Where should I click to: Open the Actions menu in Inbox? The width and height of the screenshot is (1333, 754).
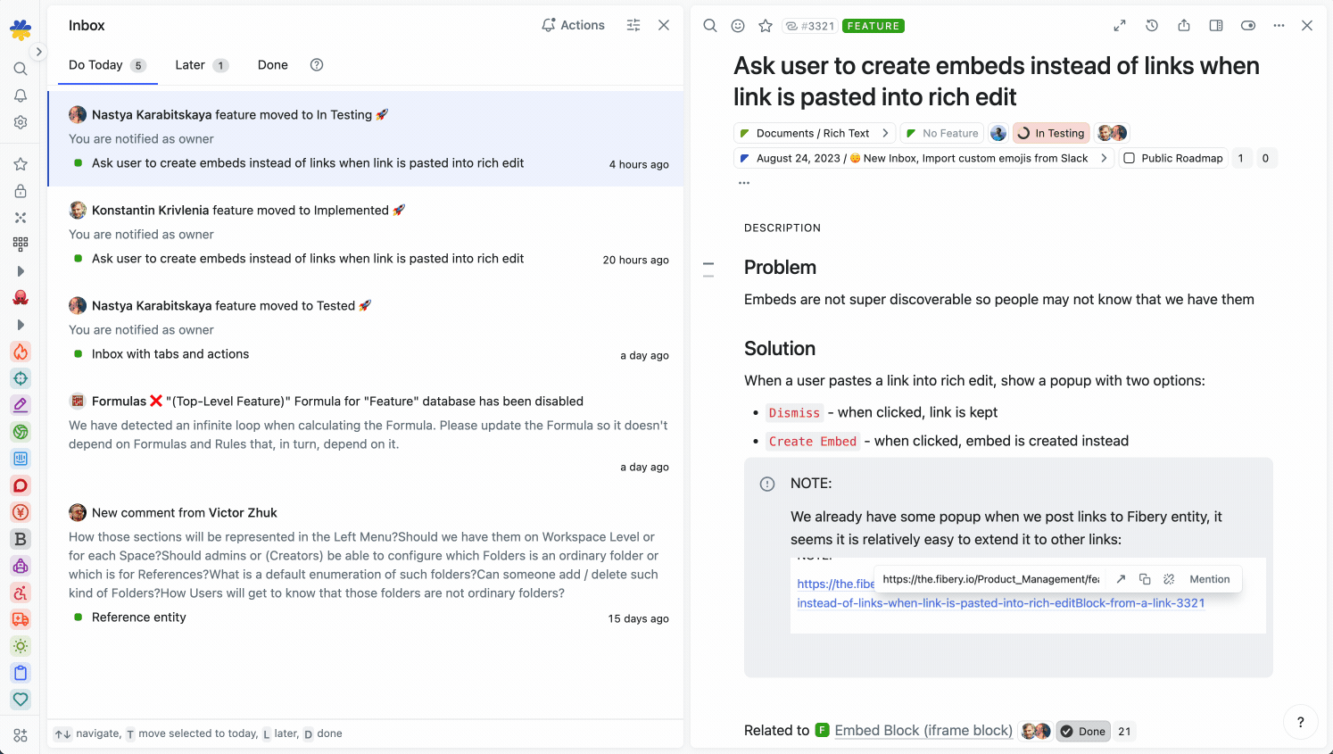click(573, 26)
